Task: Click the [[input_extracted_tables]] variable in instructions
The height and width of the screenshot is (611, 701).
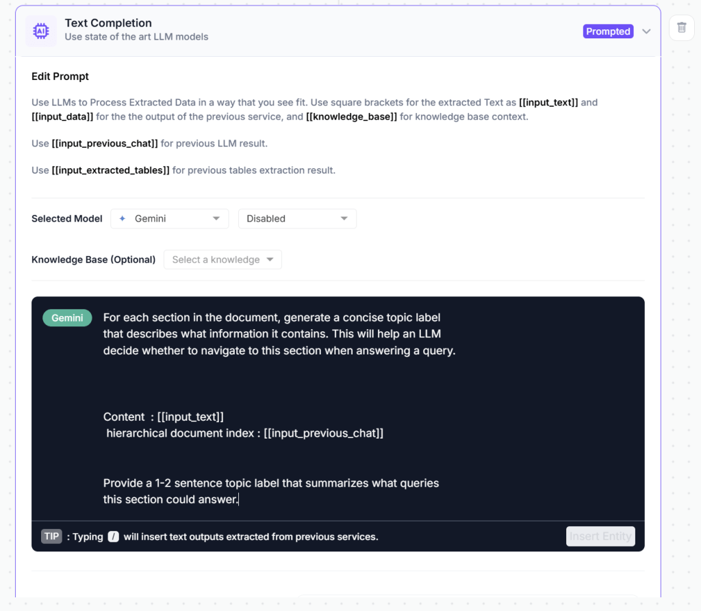Action: pyautogui.click(x=110, y=170)
